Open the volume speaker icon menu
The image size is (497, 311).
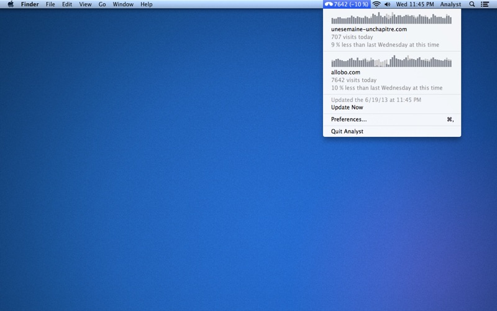[387, 4]
